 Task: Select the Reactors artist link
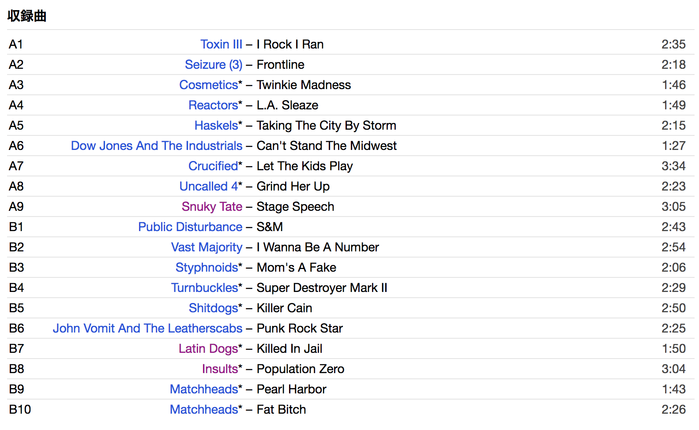point(213,105)
